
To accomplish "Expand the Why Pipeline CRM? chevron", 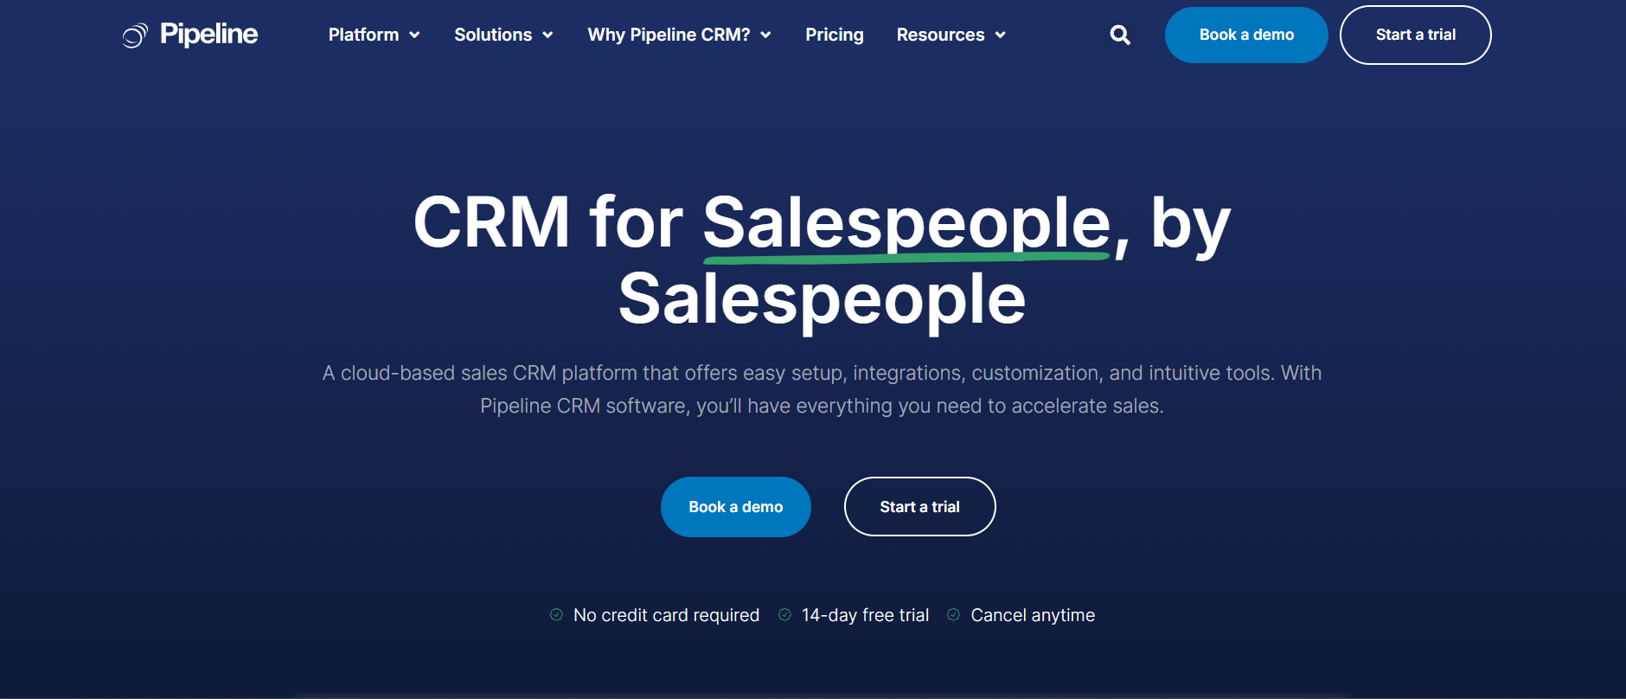I will coord(765,35).
